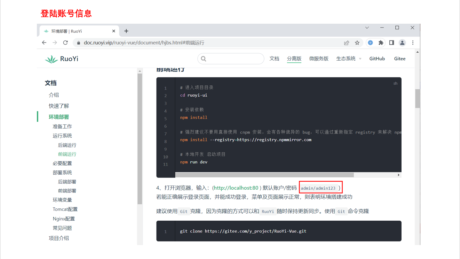Go to Tomcat配置 section
The width and height of the screenshot is (460, 259).
65,209
